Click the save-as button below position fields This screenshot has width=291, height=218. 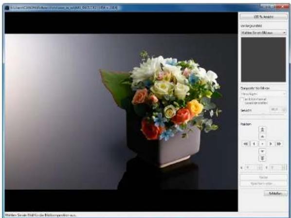[x=263, y=183]
